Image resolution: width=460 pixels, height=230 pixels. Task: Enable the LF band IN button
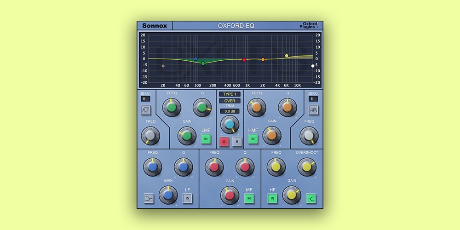tap(187, 198)
